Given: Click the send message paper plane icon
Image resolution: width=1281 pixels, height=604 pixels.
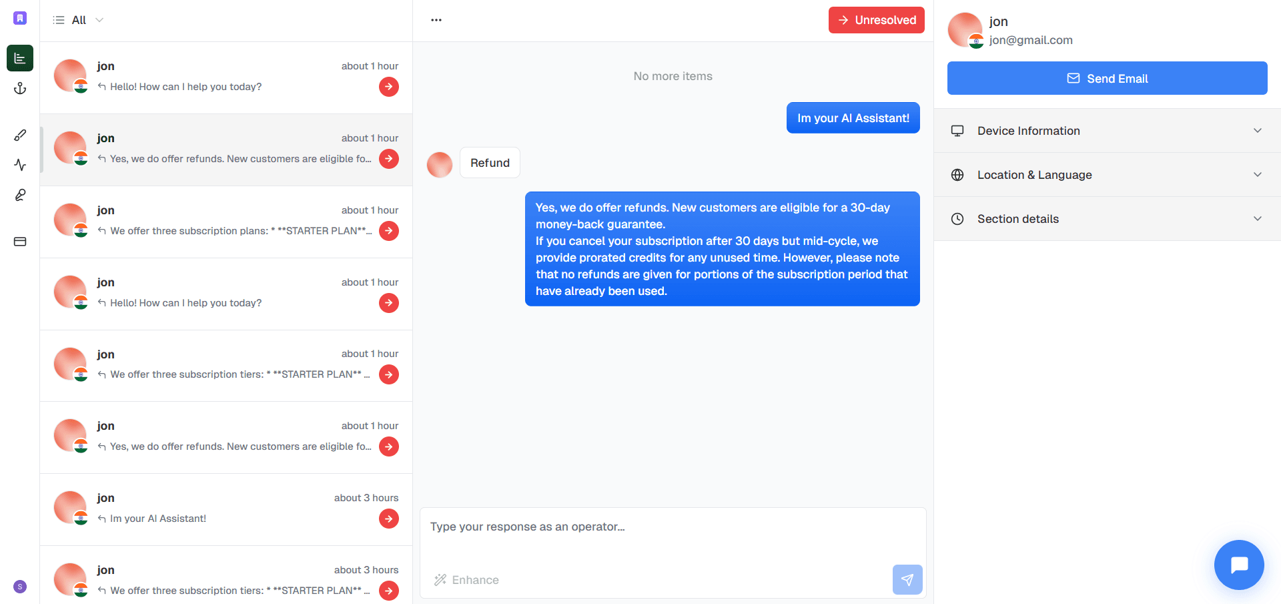Looking at the screenshot, I should point(907,579).
